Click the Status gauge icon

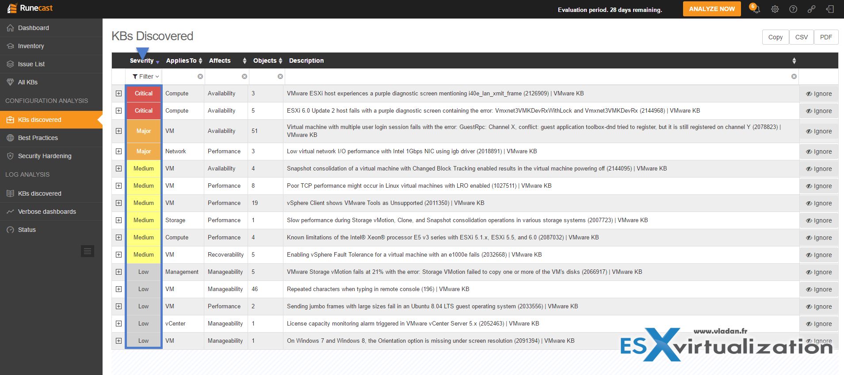[10, 230]
